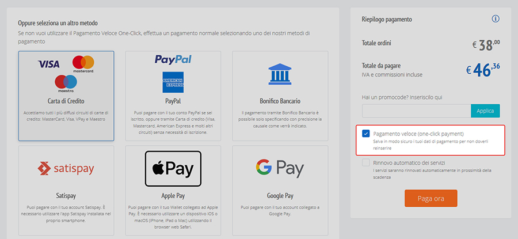Screen dimensions: 518x239
Task: Enable Rinnovo automatico dei servizi checkbox
Action: tap(365, 162)
